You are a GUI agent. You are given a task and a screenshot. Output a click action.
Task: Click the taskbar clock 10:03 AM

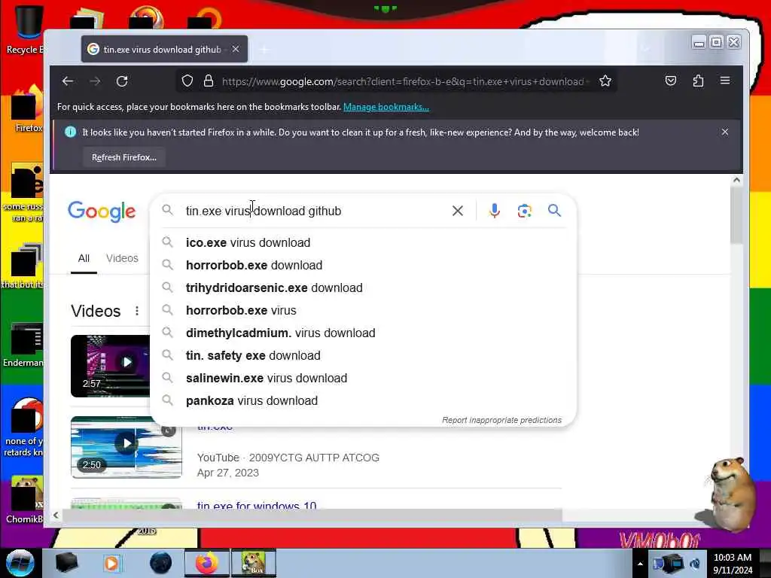click(x=733, y=564)
